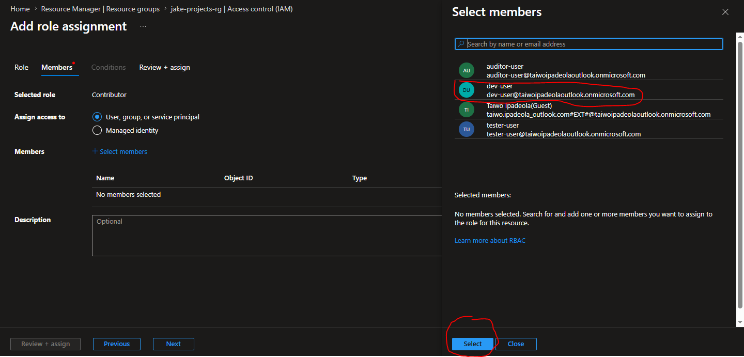Viewport: 744px width, 357px height.
Task: Click the TI avatar for Taiwo Ipadeola
Action: coord(467,110)
